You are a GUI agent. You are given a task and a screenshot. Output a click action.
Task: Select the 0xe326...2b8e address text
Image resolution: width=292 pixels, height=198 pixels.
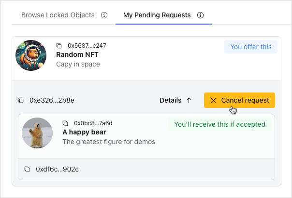[52, 100]
